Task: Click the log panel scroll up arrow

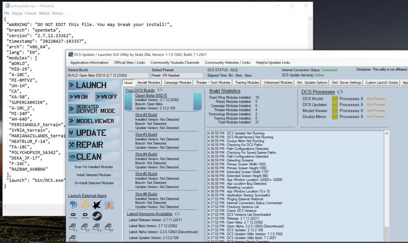Action: (387, 134)
